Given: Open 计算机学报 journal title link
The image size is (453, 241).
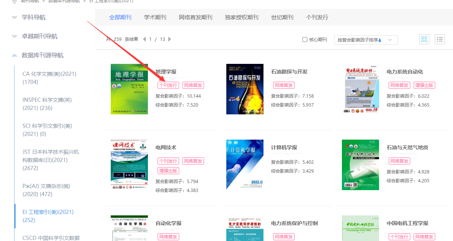Looking at the screenshot, I should 284,147.
